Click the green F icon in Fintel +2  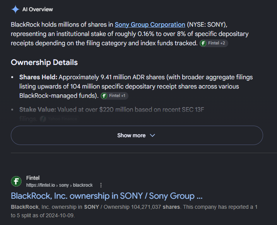(203, 43)
